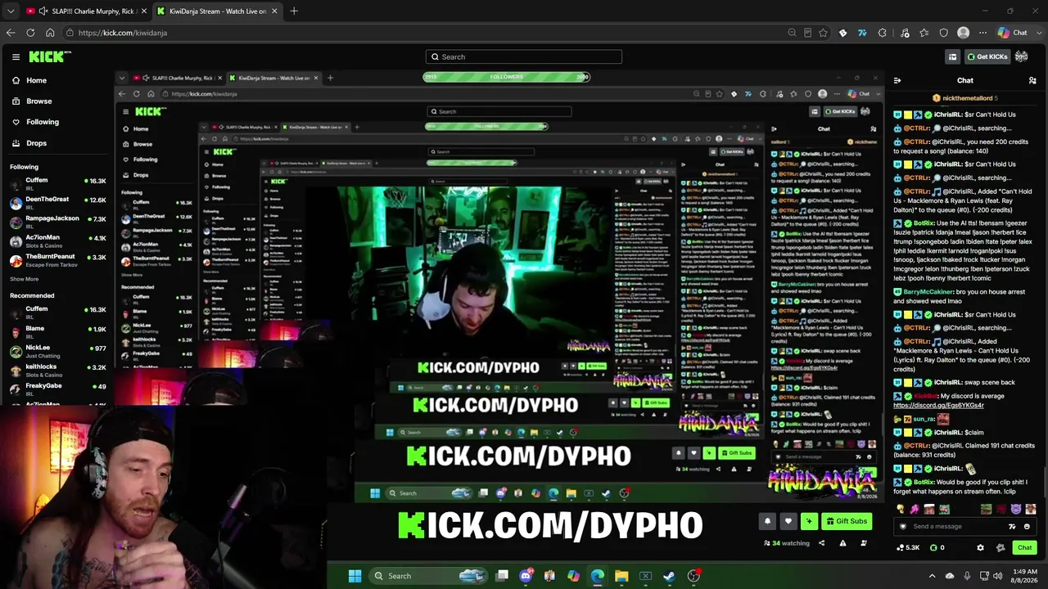This screenshot has height=589, width=1048.
Task: Click the zoom-out magnifier in the address bar
Action: [792, 33]
